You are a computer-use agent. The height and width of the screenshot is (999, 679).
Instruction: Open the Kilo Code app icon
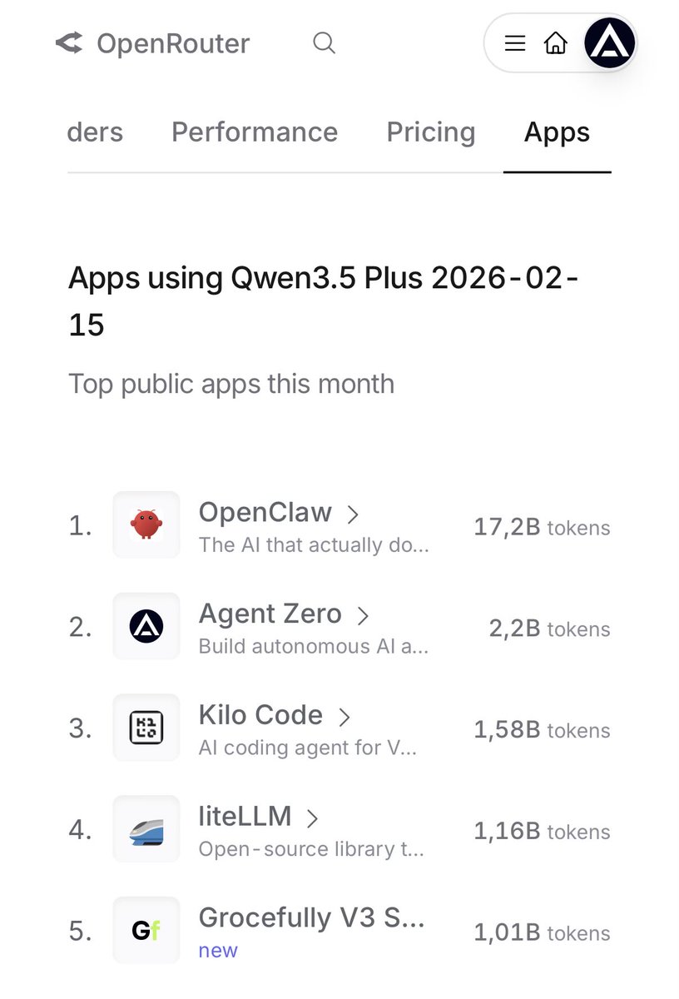[146, 728]
